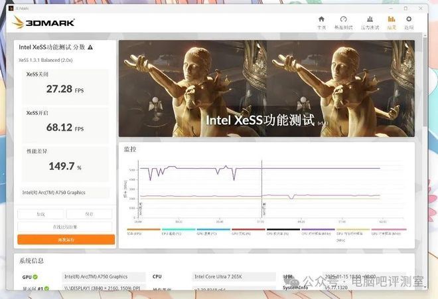438x299 pixels.
Task: Click the warning triangle beside the score title
Action: tap(90, 47)
